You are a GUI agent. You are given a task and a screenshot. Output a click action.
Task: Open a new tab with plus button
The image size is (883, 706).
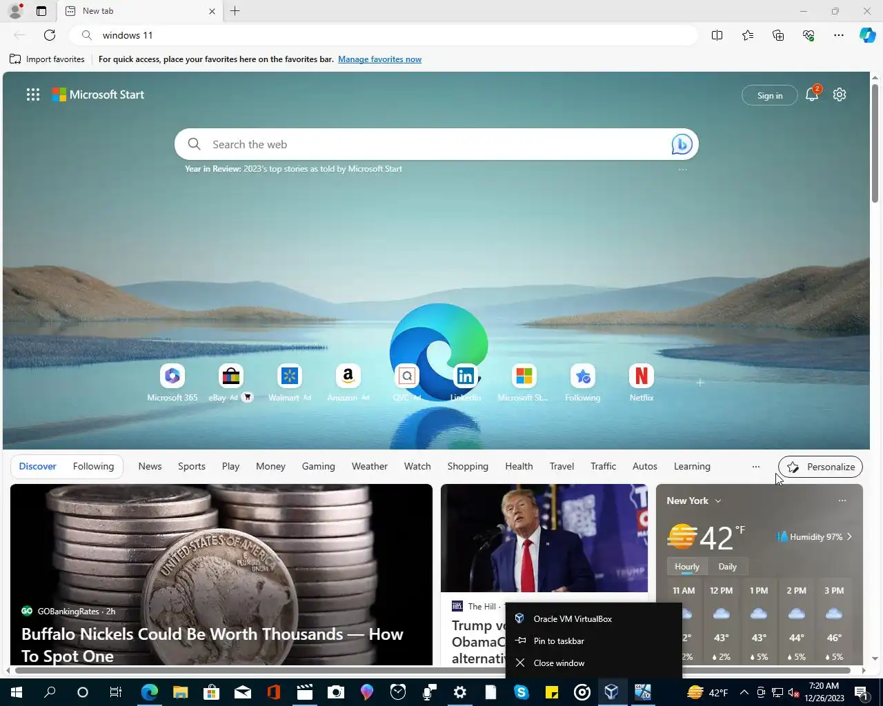(x=235, y=11)
